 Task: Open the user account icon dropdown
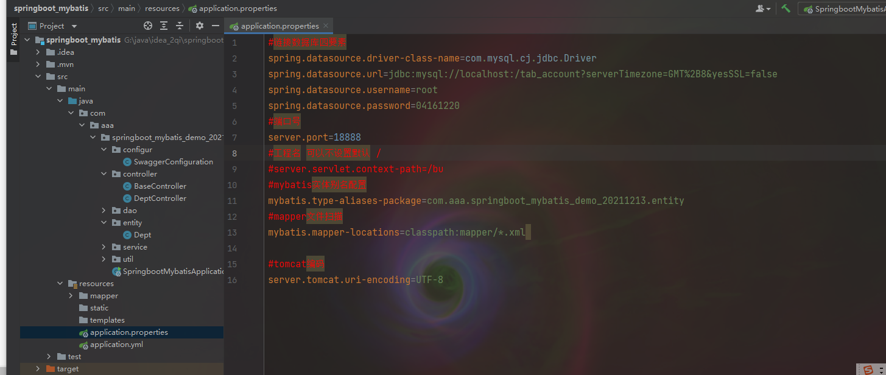763,9
